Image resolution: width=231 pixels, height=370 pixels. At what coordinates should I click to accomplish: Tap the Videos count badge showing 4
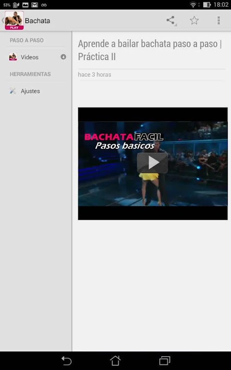[63, 57]
